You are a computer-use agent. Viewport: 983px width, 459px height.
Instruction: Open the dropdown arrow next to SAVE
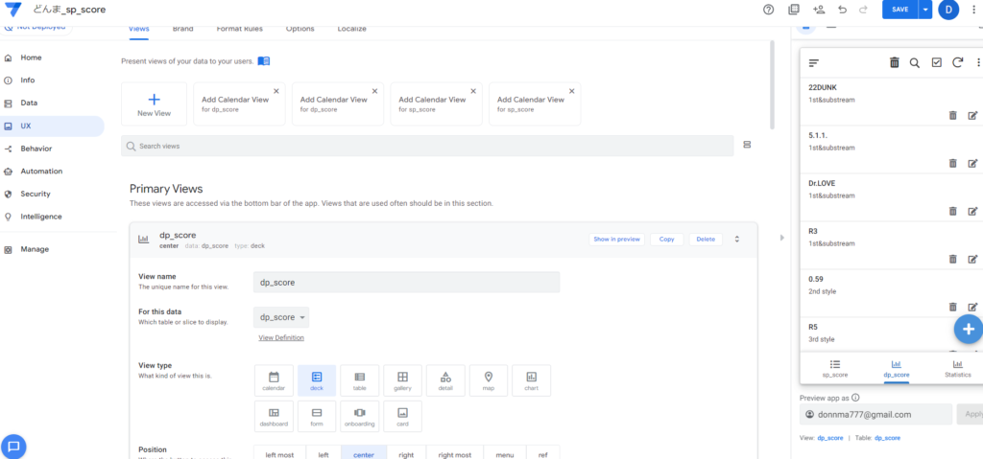pyautogui.click(x=925, y=10)
